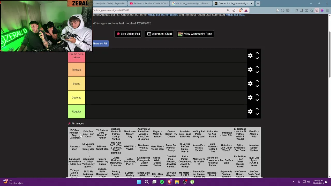Open the media control music note icon
Viewport: 331px width, 186px height.
(x=296, y=10)
